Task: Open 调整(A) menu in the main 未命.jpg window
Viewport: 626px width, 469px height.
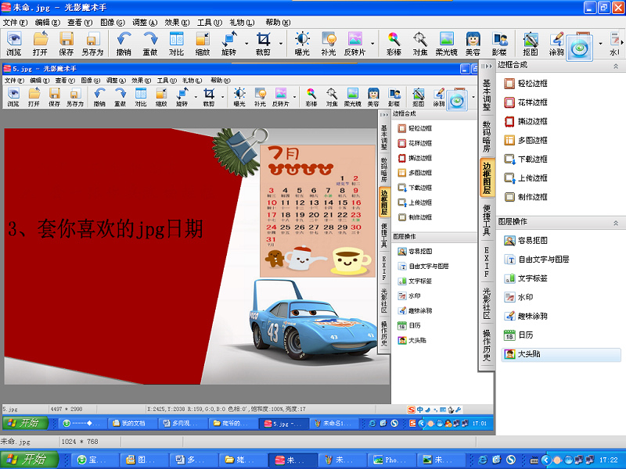Action: click(x=145, y=23)
